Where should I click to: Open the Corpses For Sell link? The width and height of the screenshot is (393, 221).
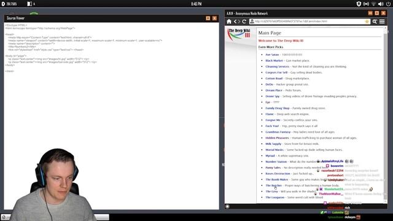click(276, 72)
